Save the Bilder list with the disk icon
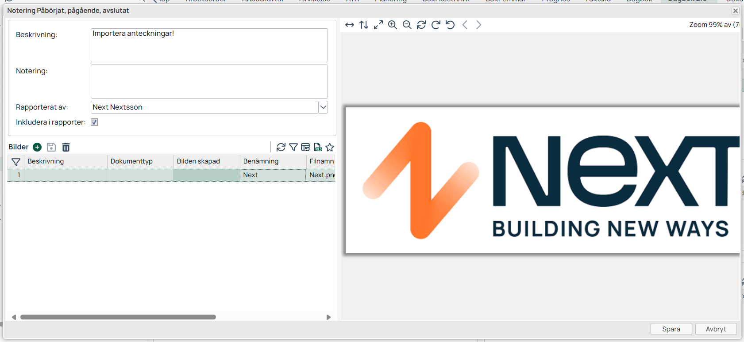The height and width of the screenshot is (342, 744). (x=51, y=147)
